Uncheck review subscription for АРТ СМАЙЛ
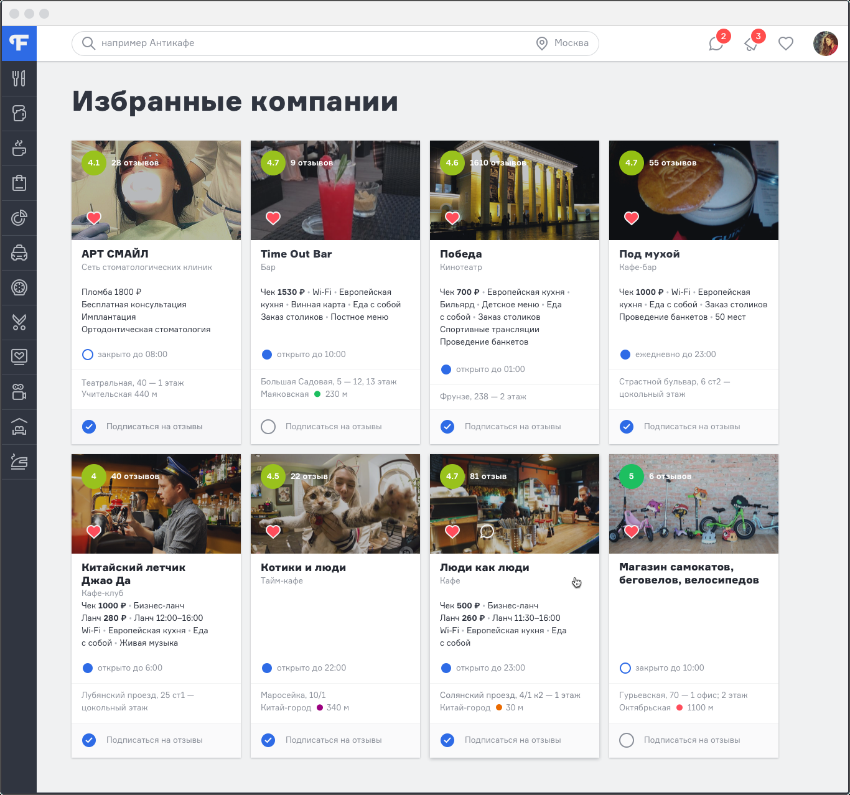The image size is (850, 795). pyautogui.click(x=89, y=427)
